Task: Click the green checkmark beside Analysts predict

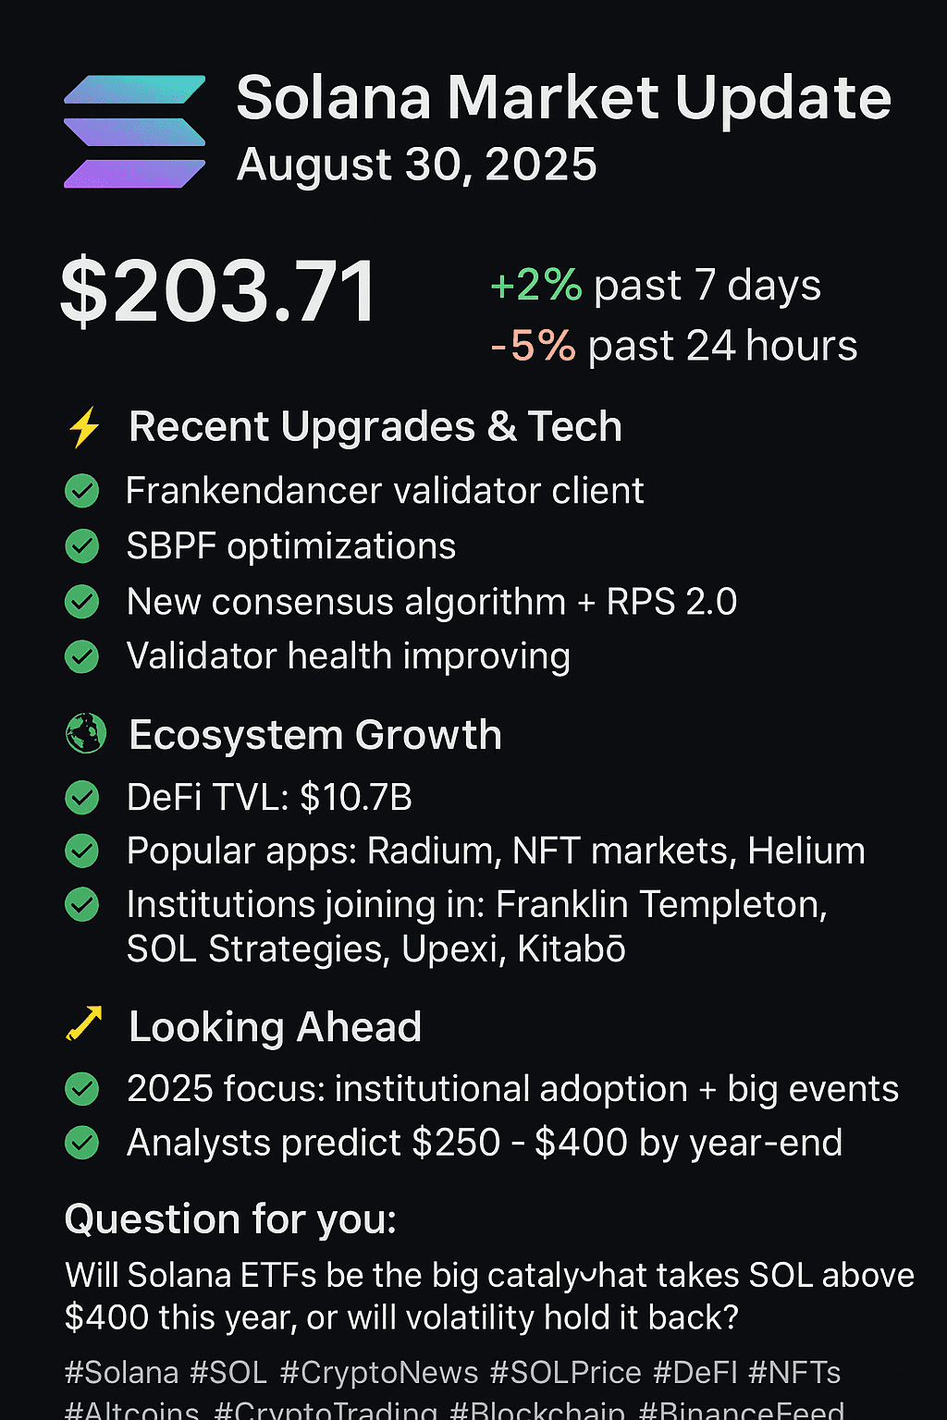Action: click(x=82, y=1143)
